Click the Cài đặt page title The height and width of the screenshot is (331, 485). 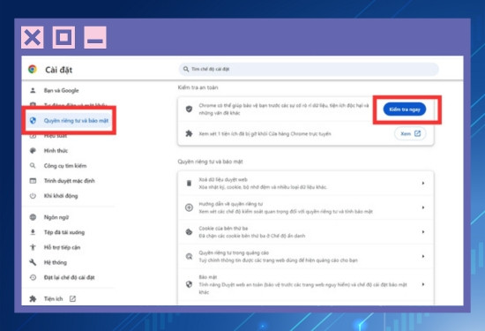tap(59, 70)
